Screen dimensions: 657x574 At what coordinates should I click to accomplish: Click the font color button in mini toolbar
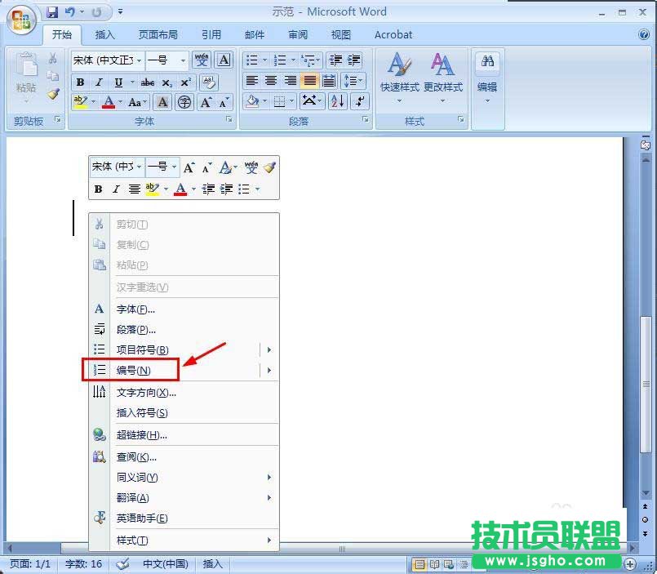180,189
